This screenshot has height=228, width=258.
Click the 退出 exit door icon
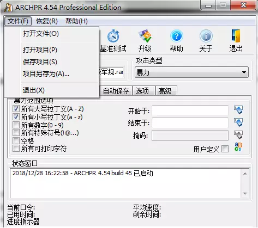[236, 36]
